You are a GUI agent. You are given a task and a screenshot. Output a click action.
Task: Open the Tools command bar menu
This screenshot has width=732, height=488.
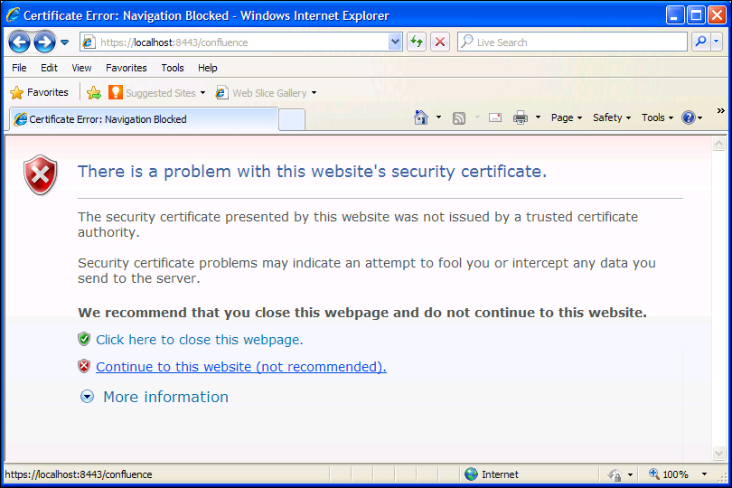point(657,117)
